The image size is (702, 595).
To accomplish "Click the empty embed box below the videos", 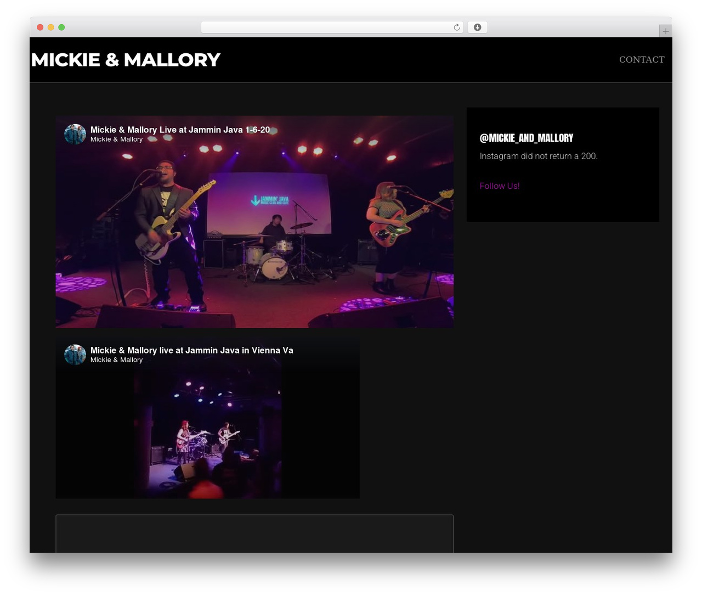I will (254, 534).
